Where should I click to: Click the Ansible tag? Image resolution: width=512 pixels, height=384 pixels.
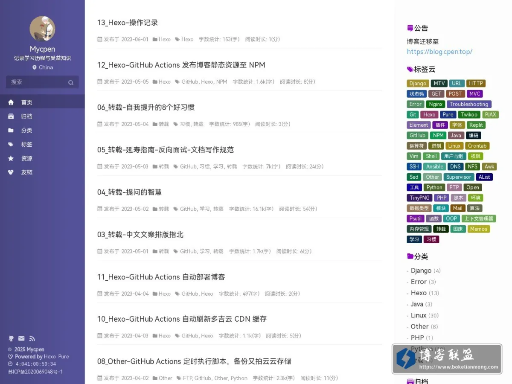click(x=435, y=166)
